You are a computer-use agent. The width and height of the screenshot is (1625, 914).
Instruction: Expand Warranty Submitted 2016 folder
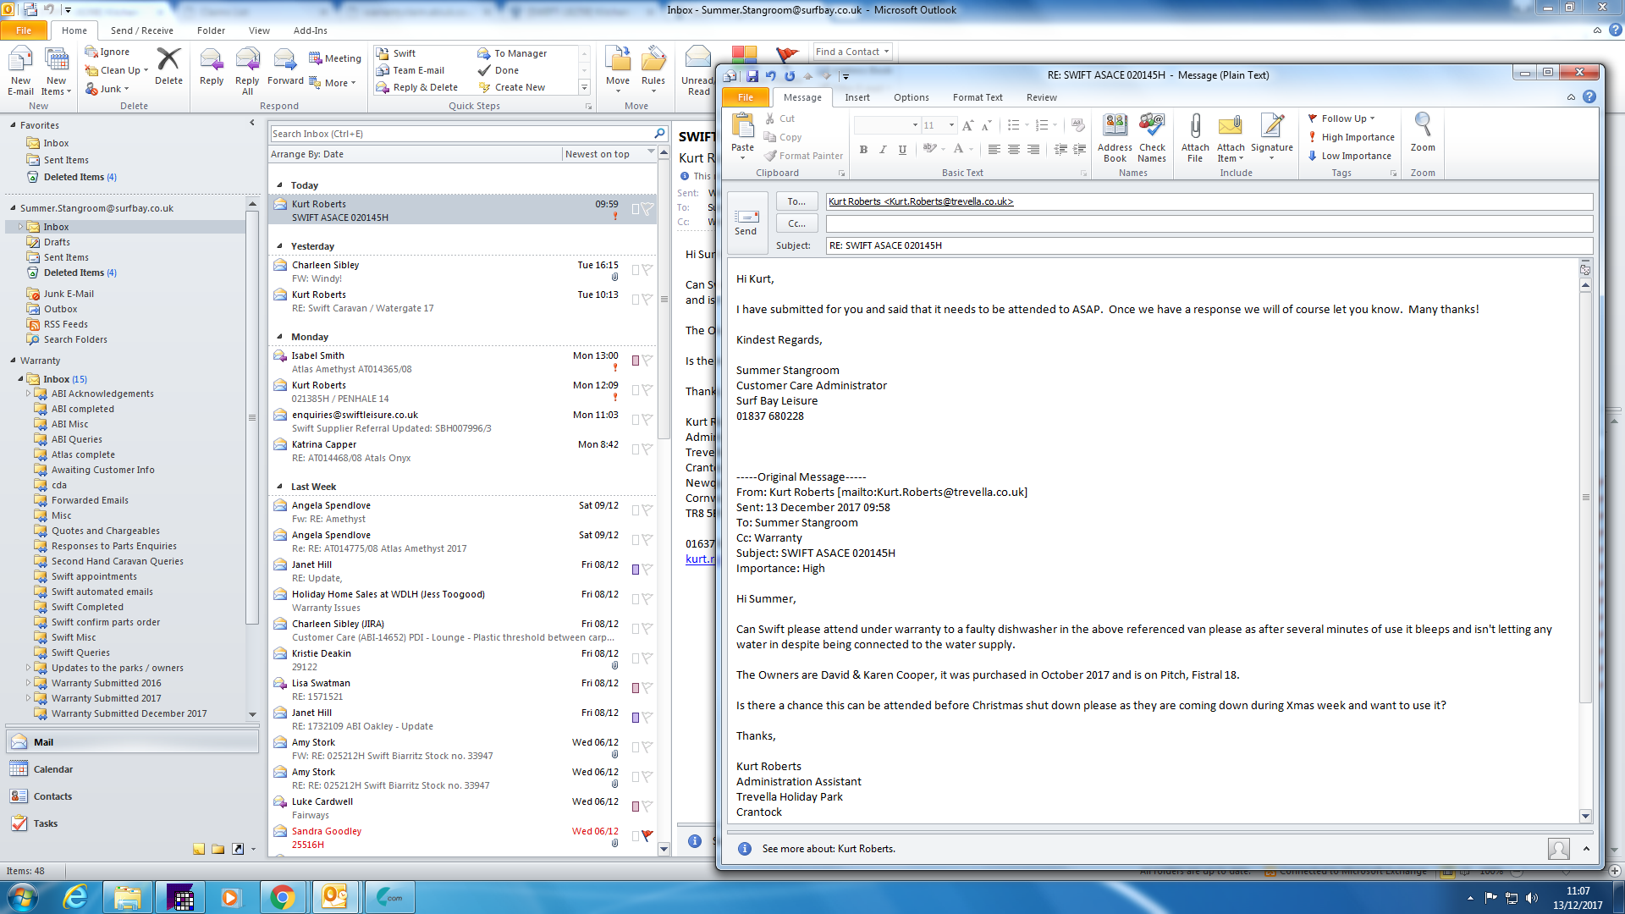coord(28,683)
